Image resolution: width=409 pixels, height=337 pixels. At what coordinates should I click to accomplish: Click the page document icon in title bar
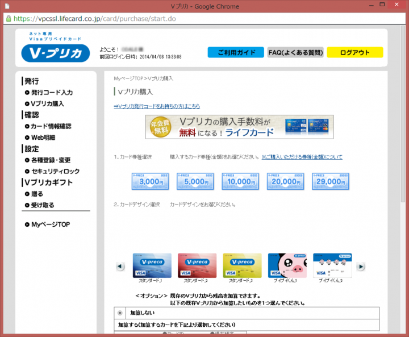pyautogui.click(x=7, y=6)
